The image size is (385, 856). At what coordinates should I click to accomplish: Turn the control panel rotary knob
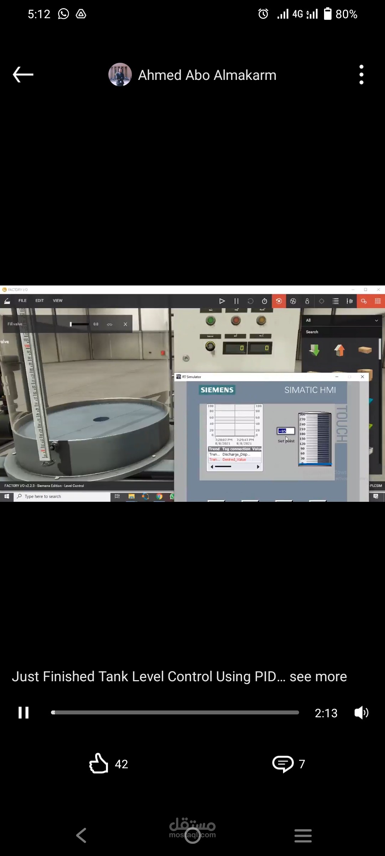(210, 346)
